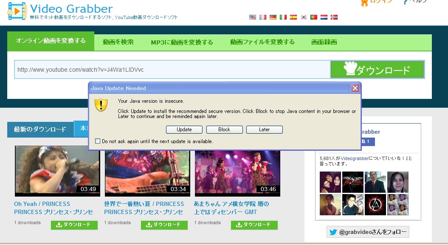This screenshot has width=448, height=245.
Task: Check 'Do not ask again' checkbox
Action: pos(98,141)
